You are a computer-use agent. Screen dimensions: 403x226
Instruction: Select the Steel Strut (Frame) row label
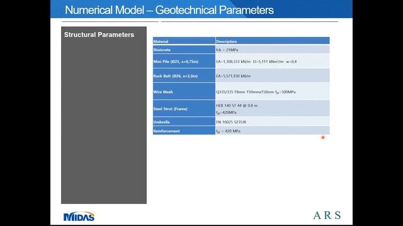point(184,109)
